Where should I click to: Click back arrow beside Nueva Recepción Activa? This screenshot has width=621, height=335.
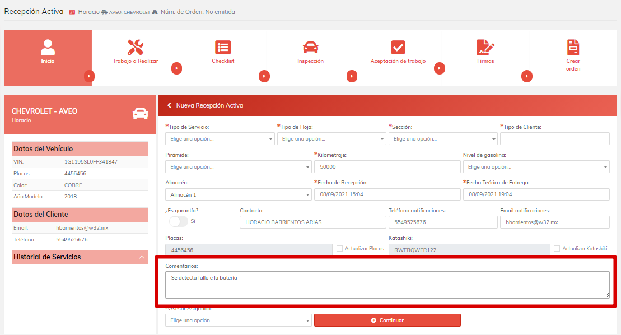169,105
